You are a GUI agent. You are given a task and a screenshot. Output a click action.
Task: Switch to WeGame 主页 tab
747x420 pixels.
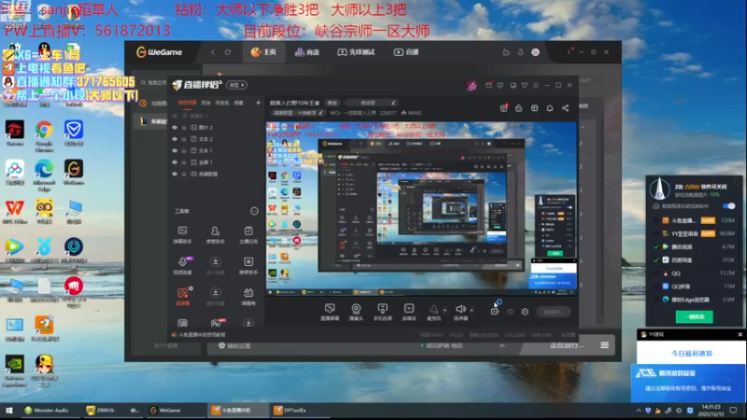click(264, 52)
